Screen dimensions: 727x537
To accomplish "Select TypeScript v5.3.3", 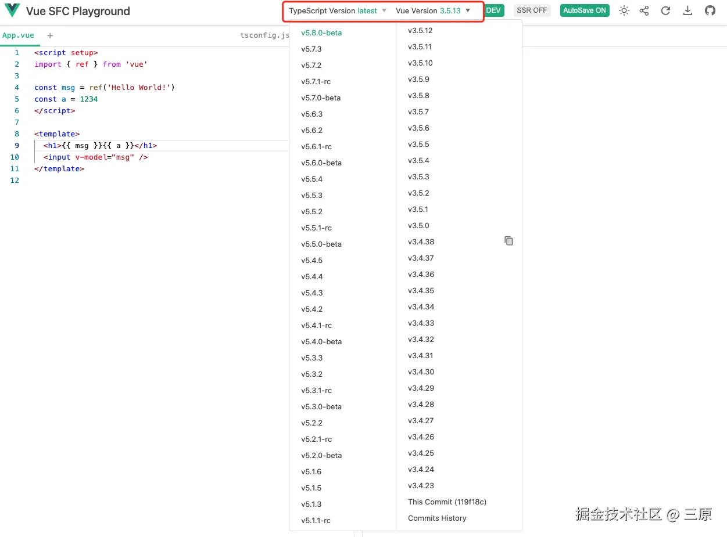I will click(x=312, y=358).
